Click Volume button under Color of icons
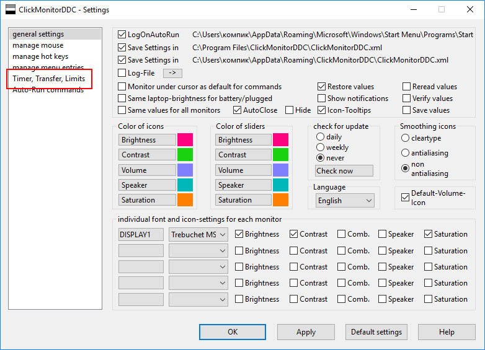Viewport: 485px width, 350px height. coord(147,170)
